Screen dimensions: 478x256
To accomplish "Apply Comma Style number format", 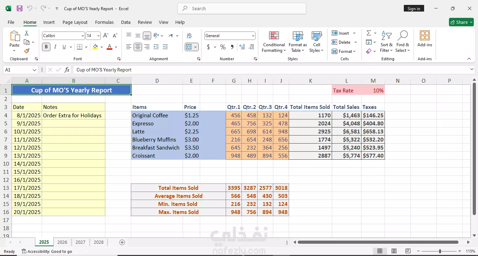I will click(x=232, y=47).
